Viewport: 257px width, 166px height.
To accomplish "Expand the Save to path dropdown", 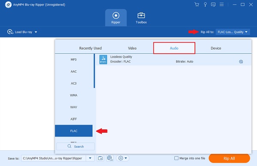I will pyautogui.click(x=90, y=158).
